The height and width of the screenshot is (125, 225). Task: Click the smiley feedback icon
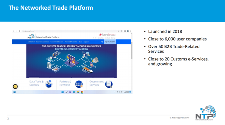click(15, 86)
